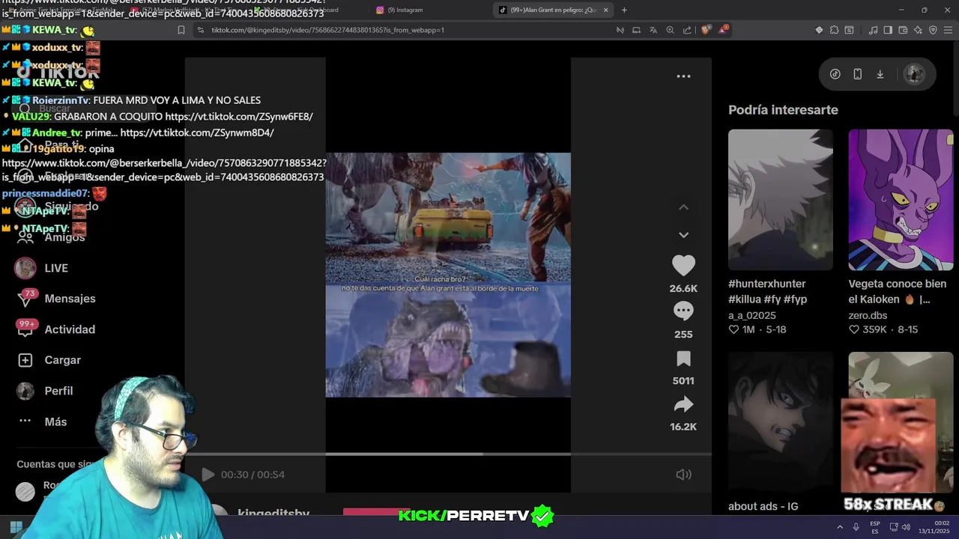The image size is (959, 539).
Task: Open the profile avatar menu at top right
Action: coord(914,74)
